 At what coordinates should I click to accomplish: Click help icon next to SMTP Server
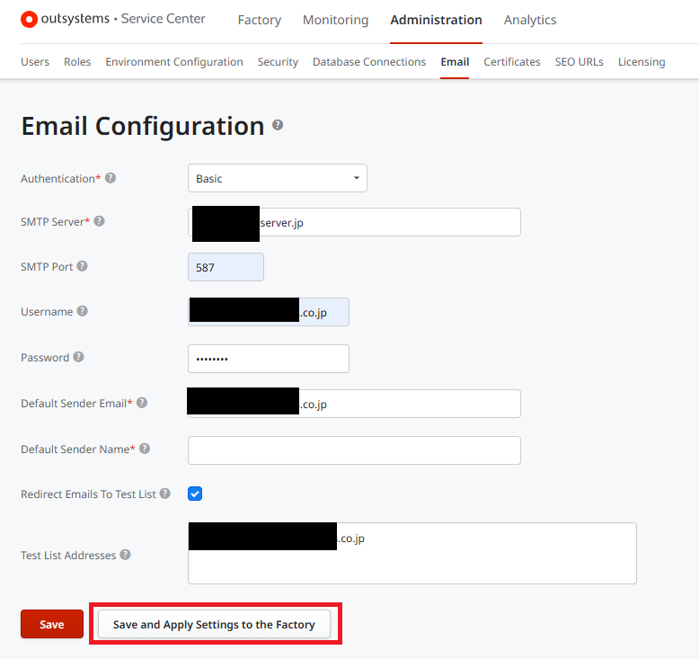[x=99, y=221]
